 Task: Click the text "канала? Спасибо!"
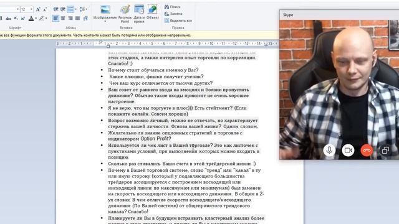click(128, 212)
